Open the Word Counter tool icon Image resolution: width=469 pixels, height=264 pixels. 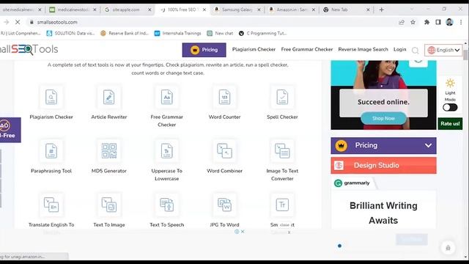pos(224,97)
